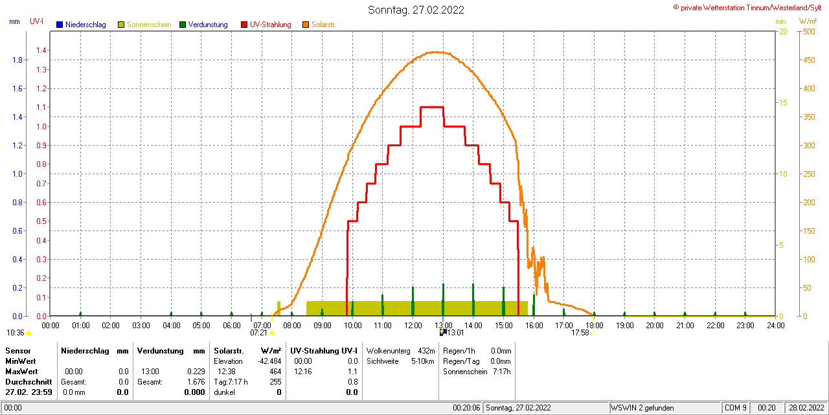Click the solar maximum value 464

pos(275,372)
